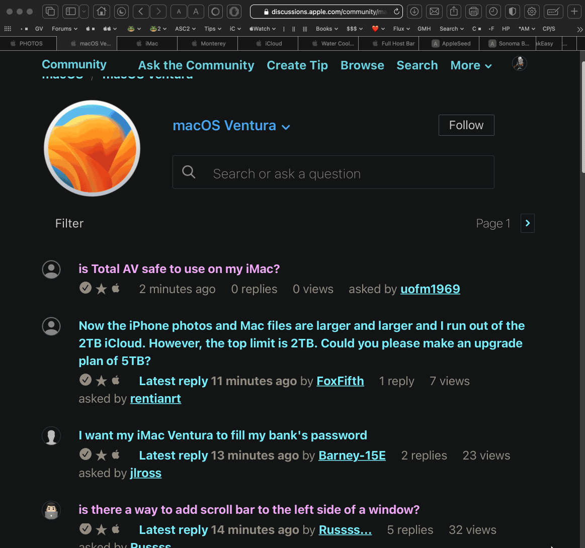
Task: Open the bank's password thread
Action: pos(223,435)
